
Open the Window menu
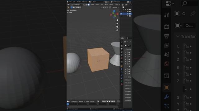click(85, 2)
